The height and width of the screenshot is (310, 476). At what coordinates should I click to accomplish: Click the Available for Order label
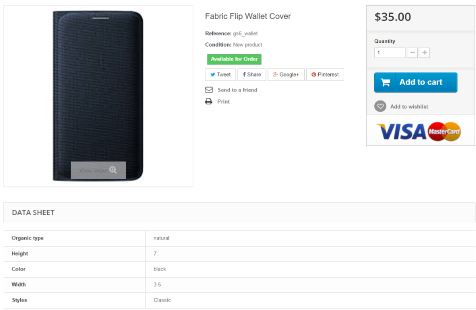point(234,59)
